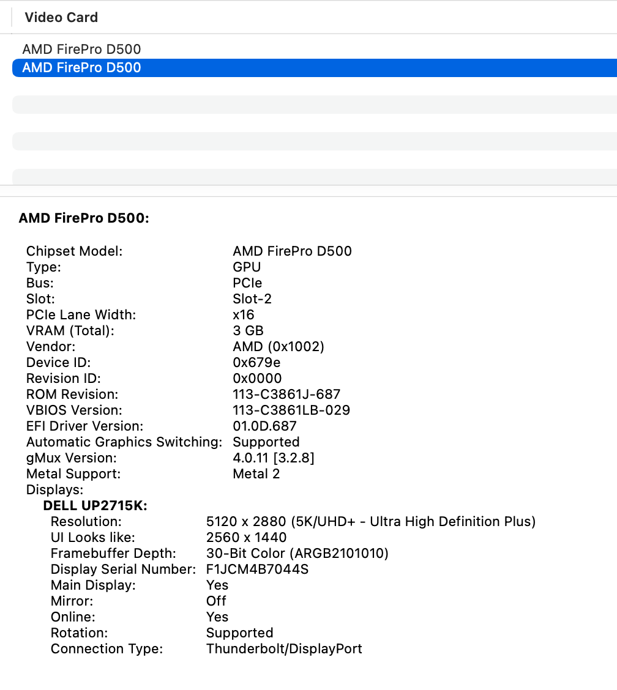Click the ROM Revision: label
The height and width of the screenshot is (690, 617).
click(x=72, y=394)
